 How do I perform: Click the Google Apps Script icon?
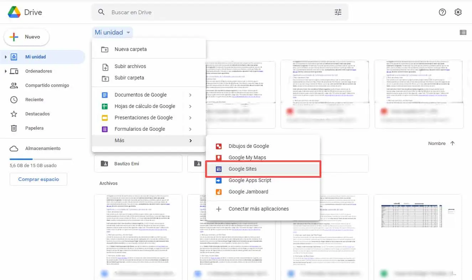click(x=219, y=181)
